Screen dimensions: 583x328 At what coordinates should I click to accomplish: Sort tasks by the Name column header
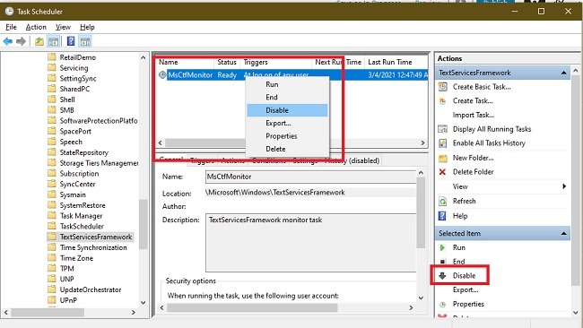[x=186, y=63]
